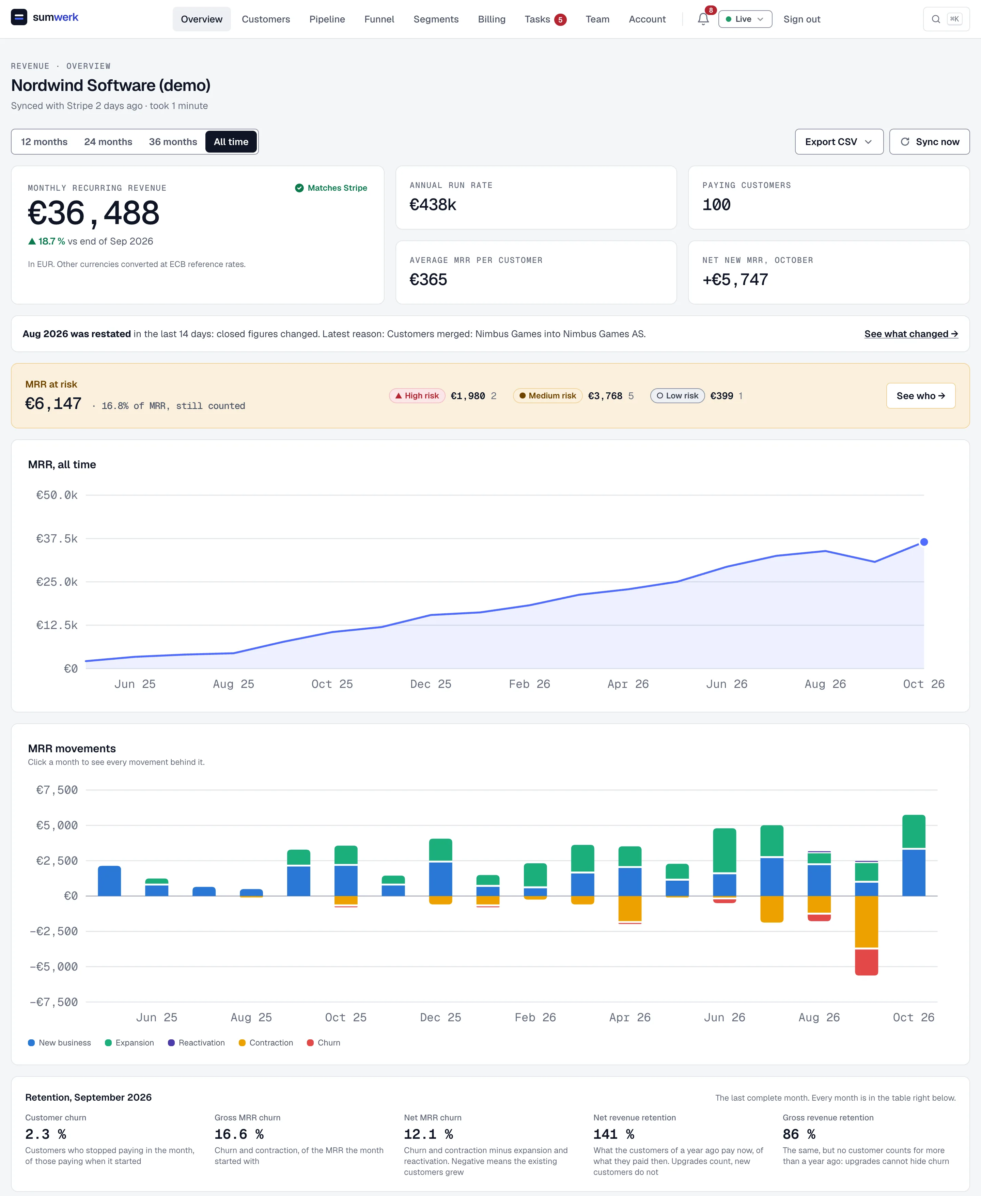The height and width of the screenshot is (1196, 981).
Task: Open the Customers tab
Action: coord(266,19)
